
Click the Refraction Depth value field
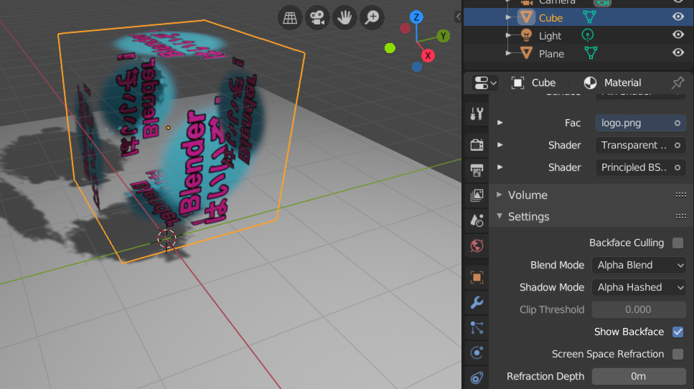tap(639, 376)
